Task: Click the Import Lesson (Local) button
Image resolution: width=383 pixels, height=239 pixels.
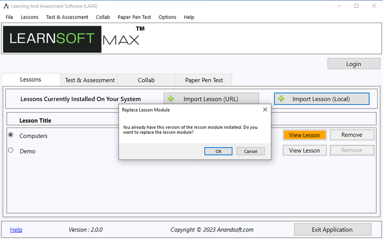Action: click(x=321, y=99)
